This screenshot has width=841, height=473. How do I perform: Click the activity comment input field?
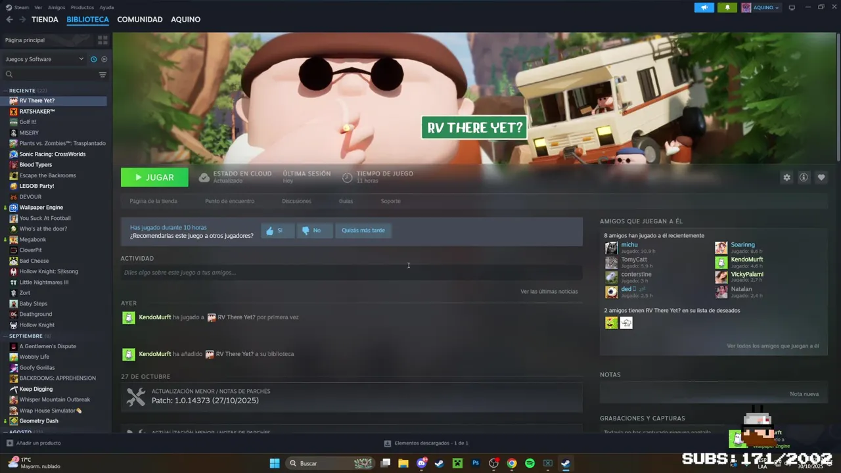pos(352,273)
